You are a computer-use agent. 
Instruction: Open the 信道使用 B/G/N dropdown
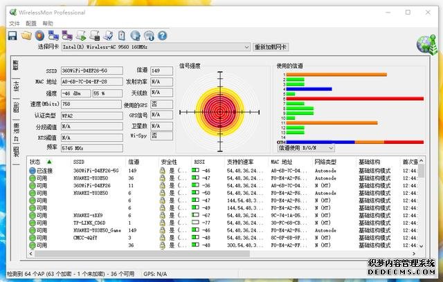click(331, 148)
